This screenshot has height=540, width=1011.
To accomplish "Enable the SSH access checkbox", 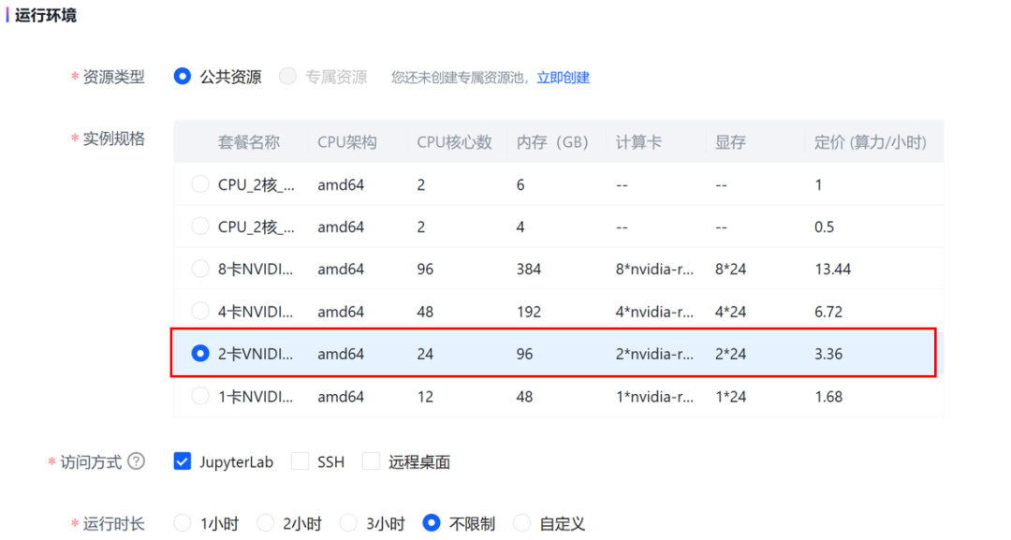I will click(300, 460).
